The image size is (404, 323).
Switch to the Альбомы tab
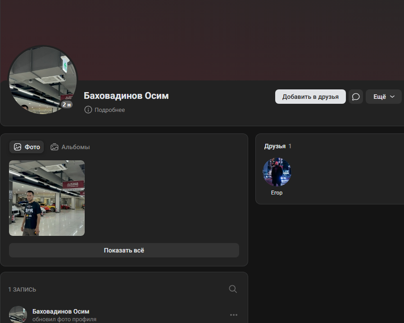(x=70, y=147)
